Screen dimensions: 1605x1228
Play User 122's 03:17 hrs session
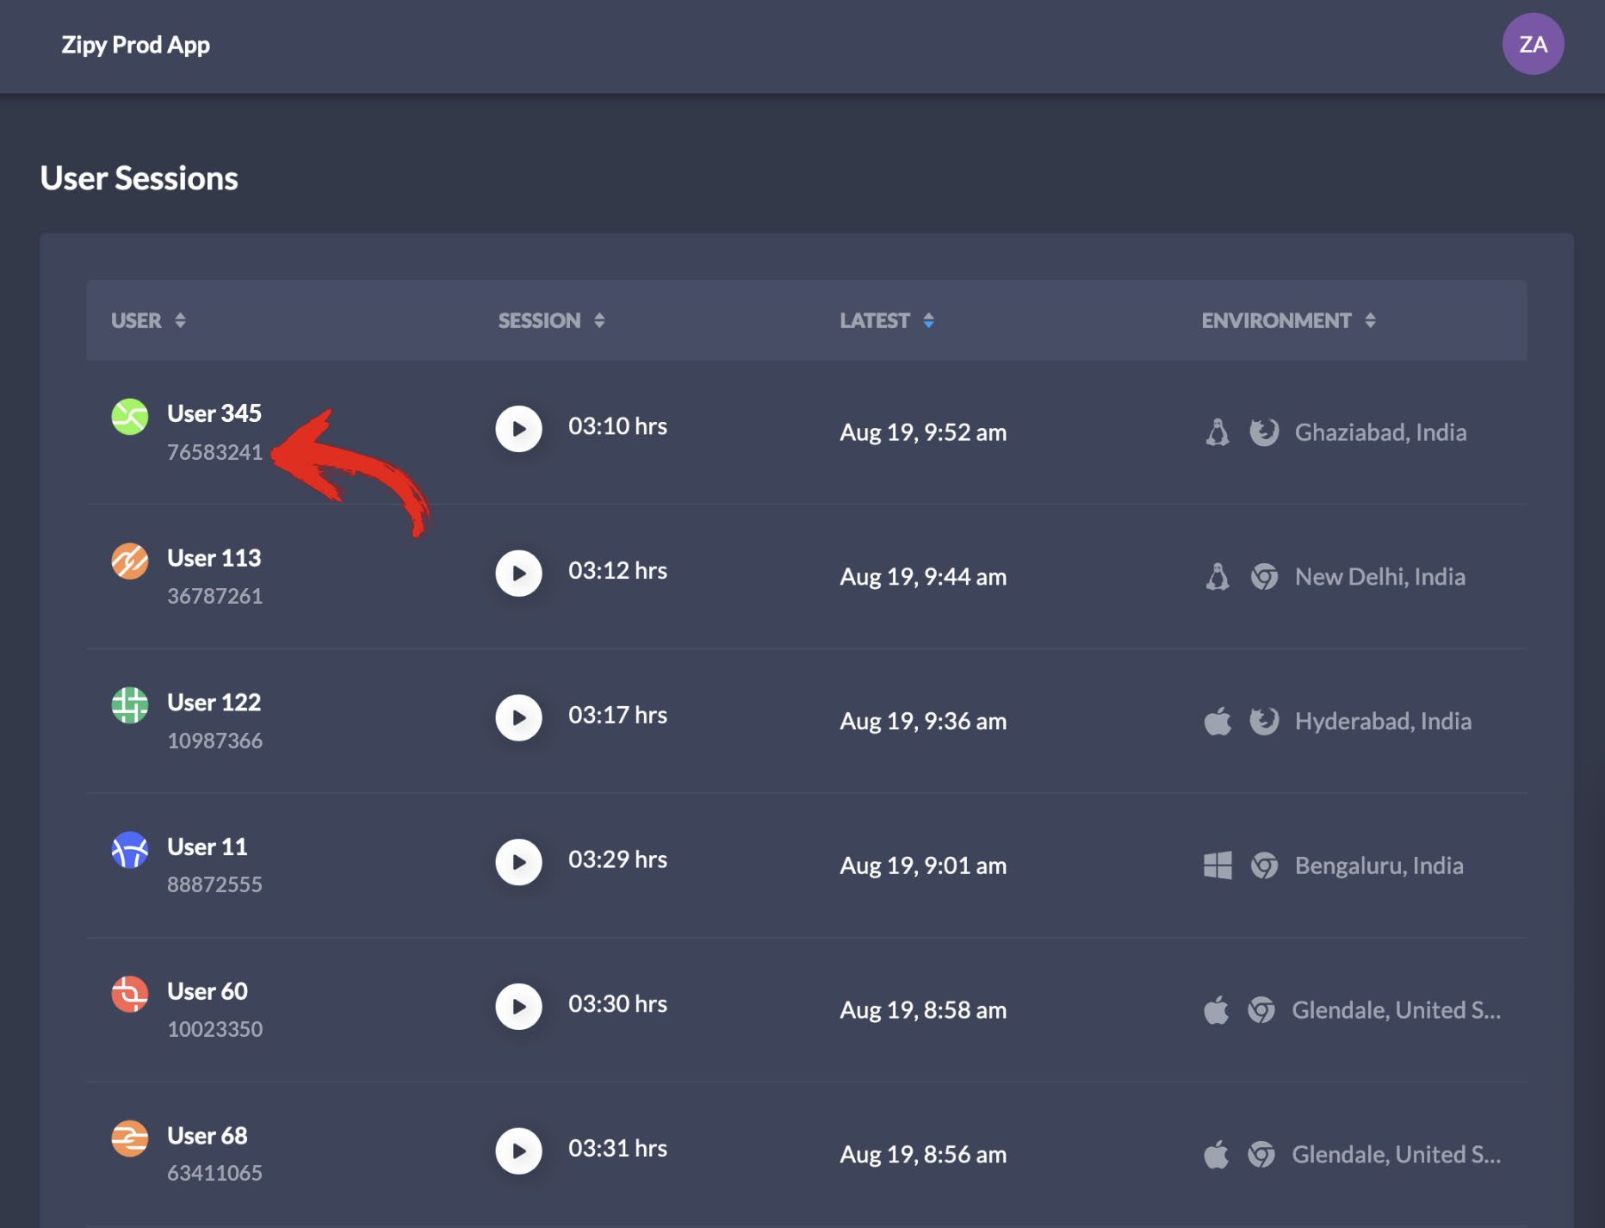pos(518,717)
